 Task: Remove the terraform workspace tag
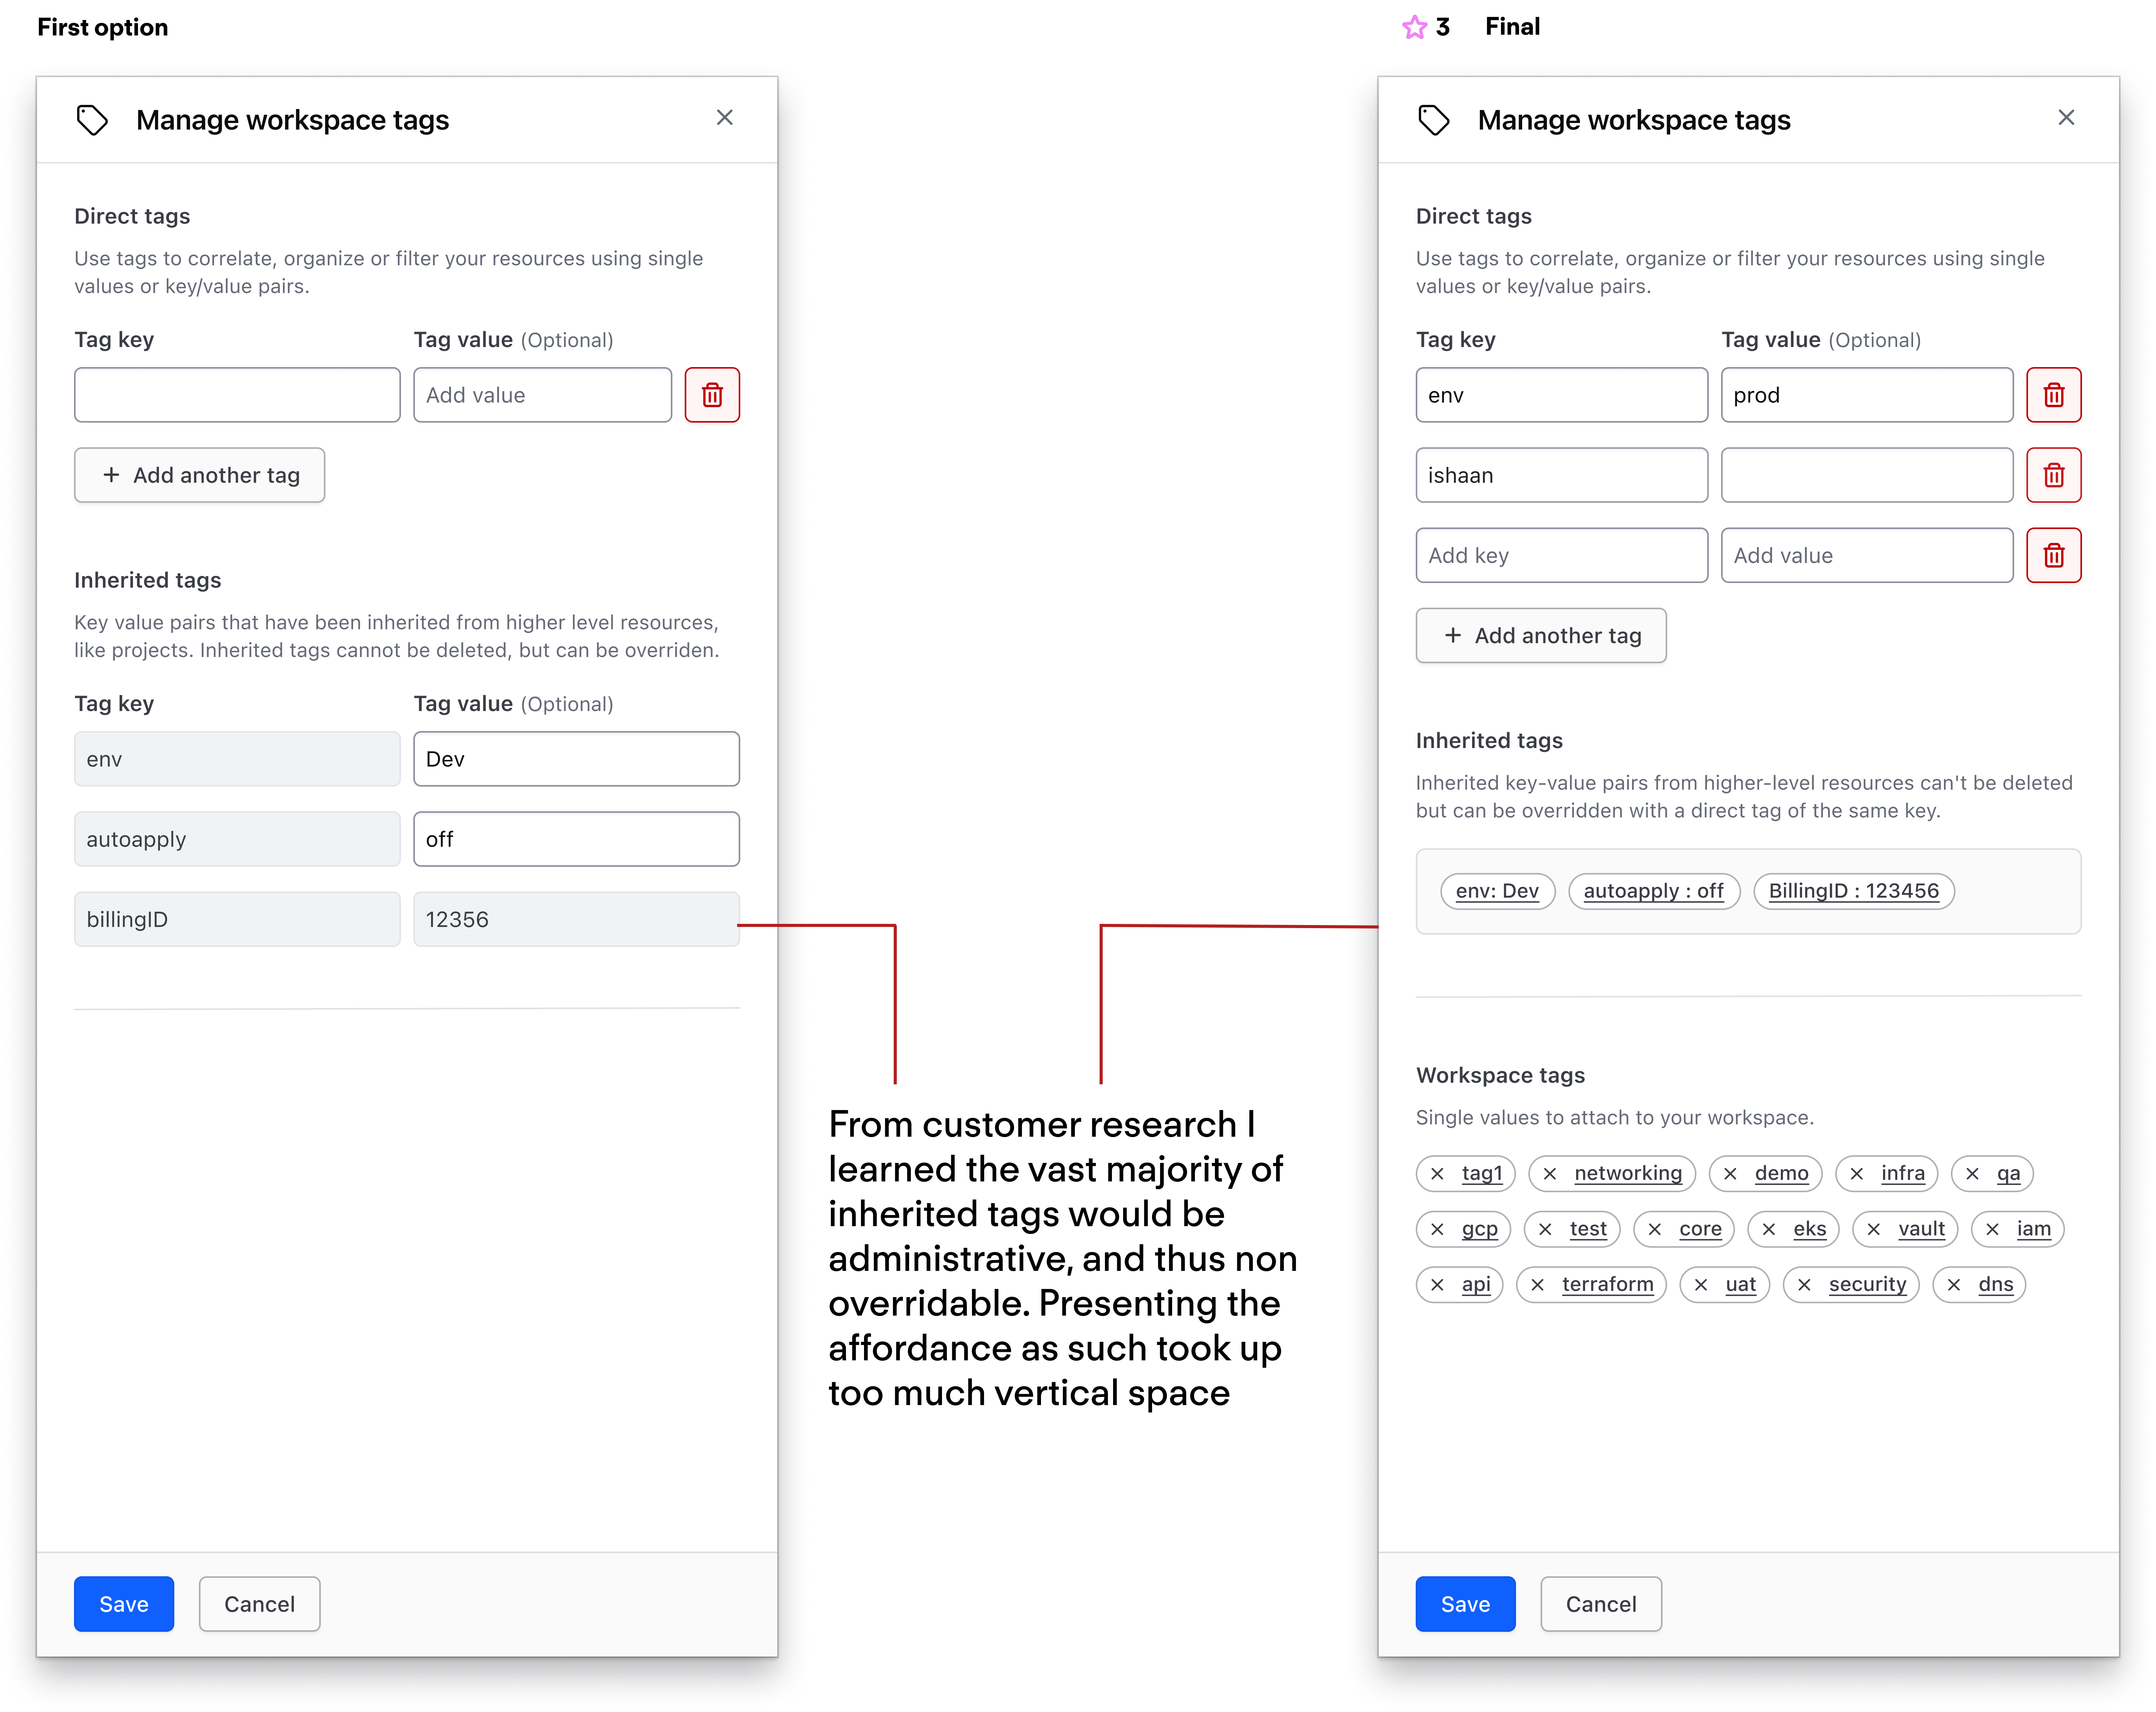pyautogui.click(x=1537, y=1284)
